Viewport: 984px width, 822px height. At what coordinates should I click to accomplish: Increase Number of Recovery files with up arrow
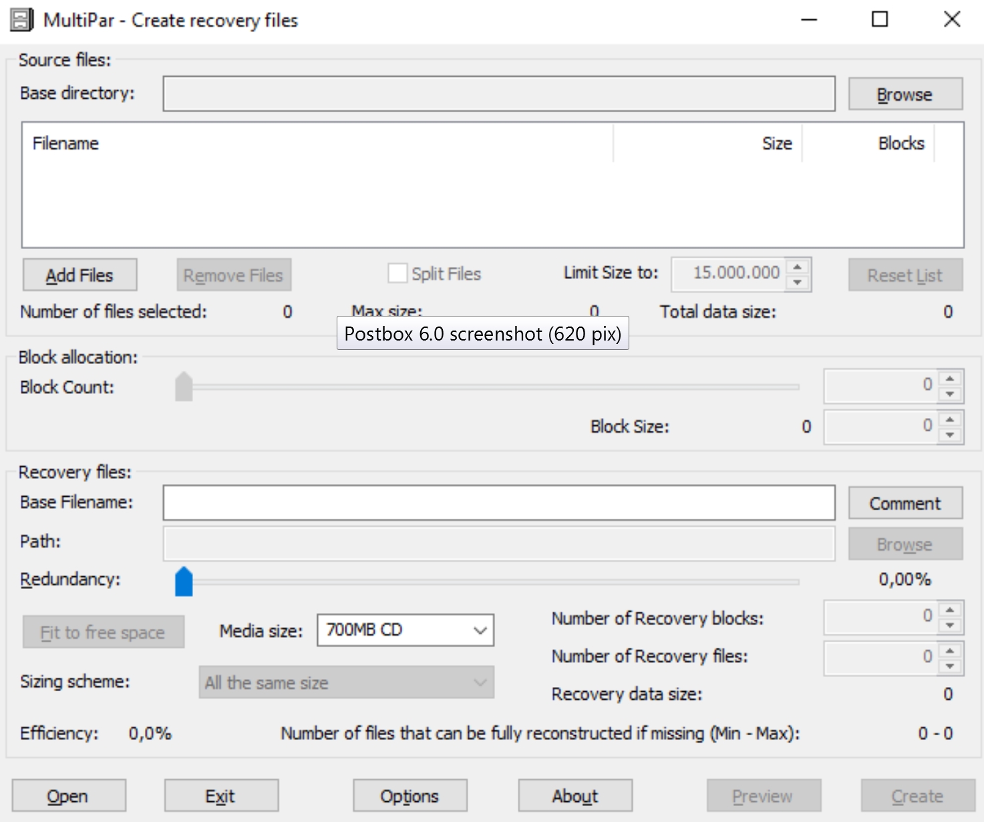click(x=950, y=650)
